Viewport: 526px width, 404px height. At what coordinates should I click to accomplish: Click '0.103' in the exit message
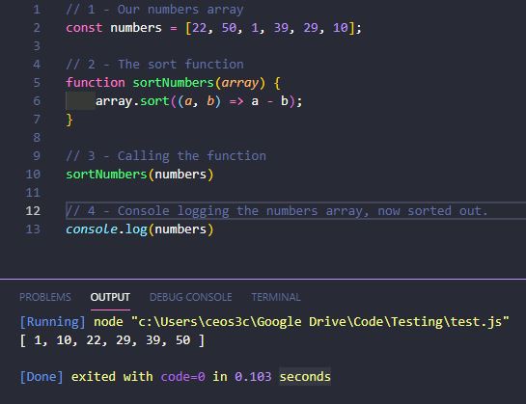click(253, 376)
